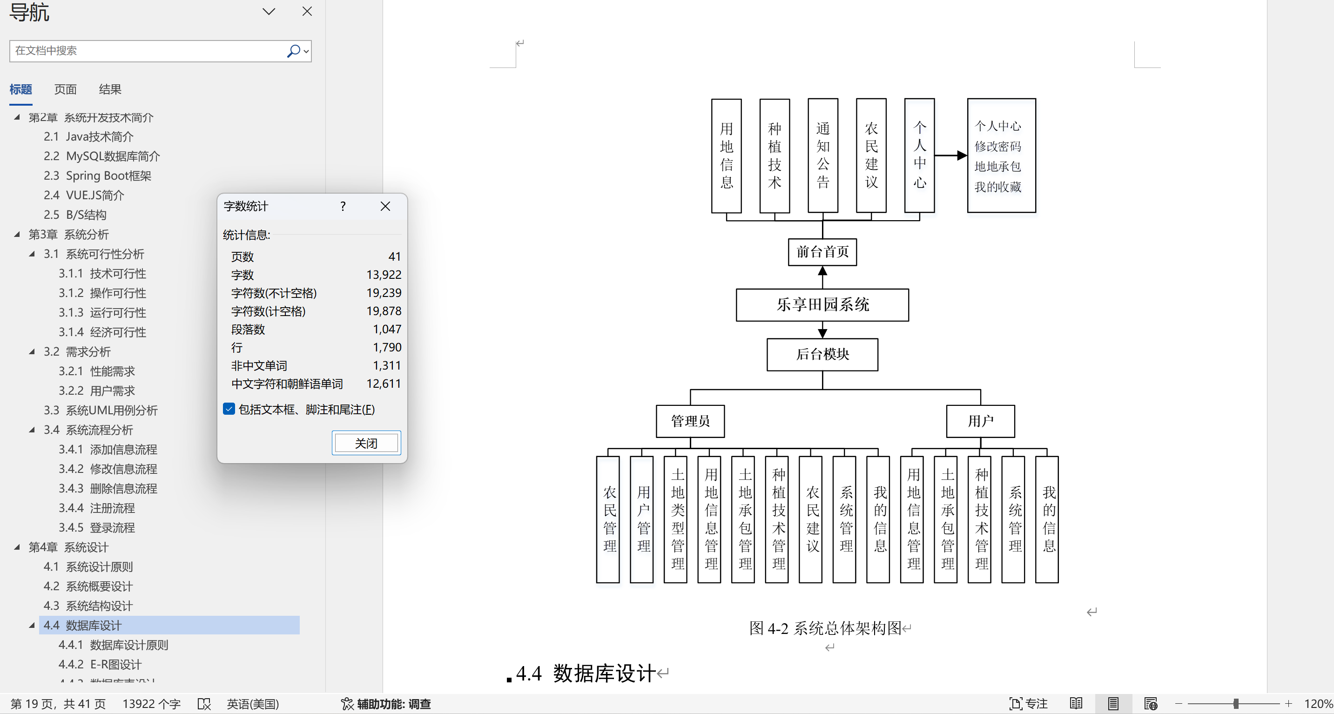Close the navigation pane
This screenshot has width=1334, height=714.
click(307, 11)
